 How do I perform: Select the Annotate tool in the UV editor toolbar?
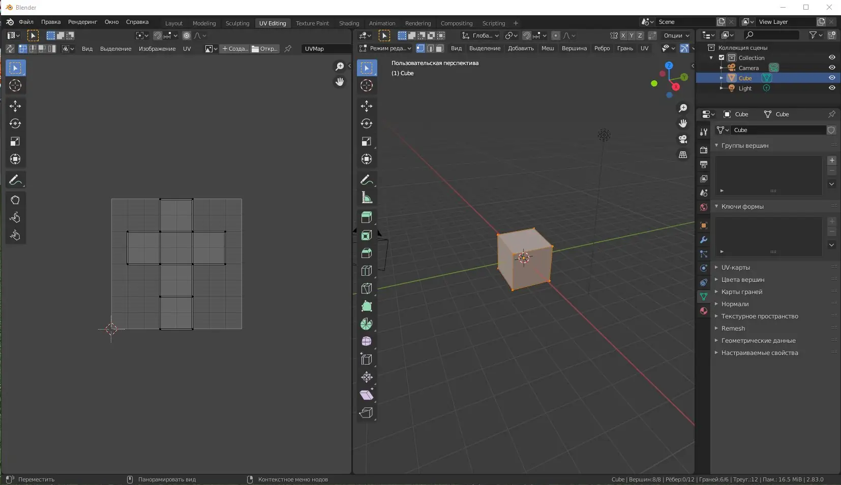(15, 180)
